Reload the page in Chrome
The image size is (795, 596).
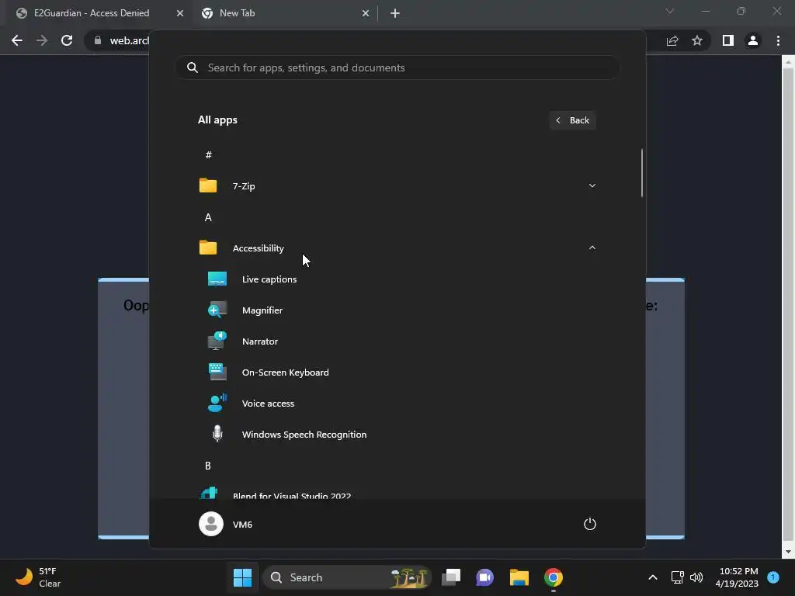pos(67,40)
